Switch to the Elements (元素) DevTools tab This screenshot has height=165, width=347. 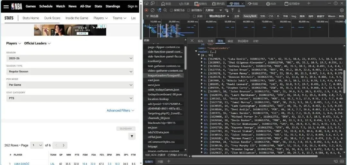point(184,4)
